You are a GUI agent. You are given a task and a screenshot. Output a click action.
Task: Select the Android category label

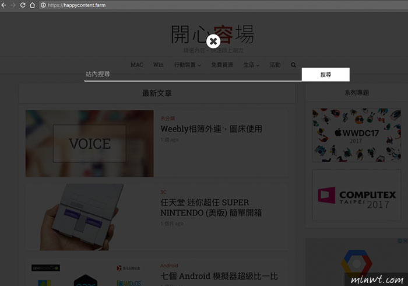coord(169,266)
